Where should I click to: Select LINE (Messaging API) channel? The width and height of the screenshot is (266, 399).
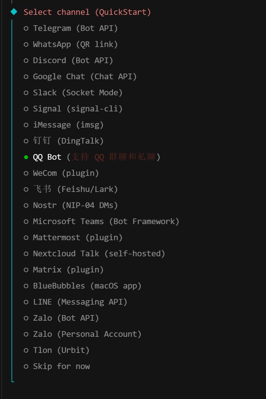pos(80,302)
